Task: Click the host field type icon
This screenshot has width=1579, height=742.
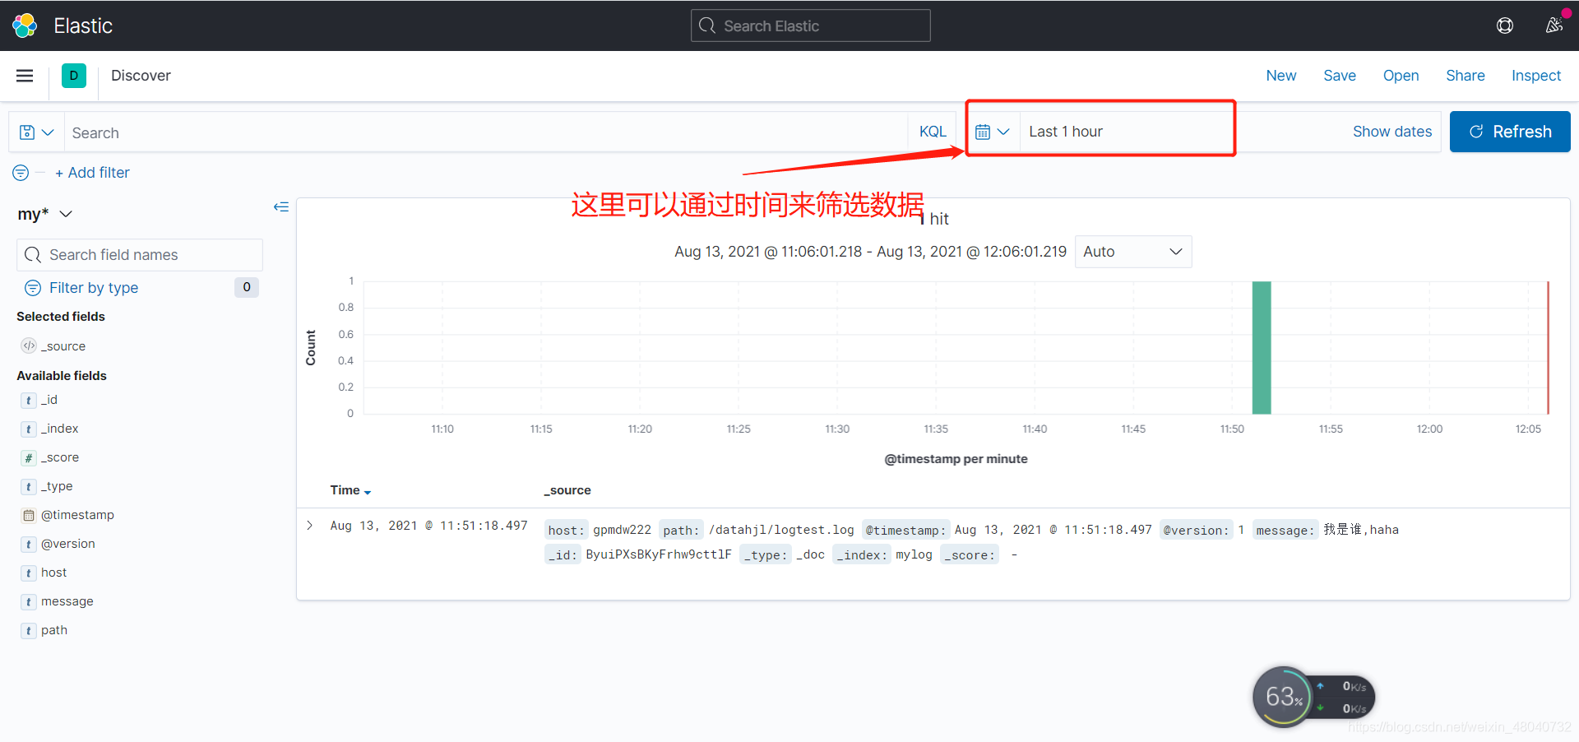Action: (29, 573)
